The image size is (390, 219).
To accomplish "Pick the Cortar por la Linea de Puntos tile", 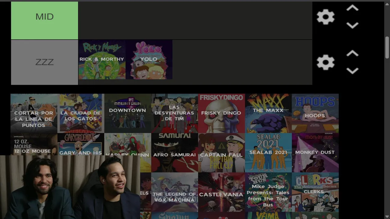I will (x=34, y=113).
